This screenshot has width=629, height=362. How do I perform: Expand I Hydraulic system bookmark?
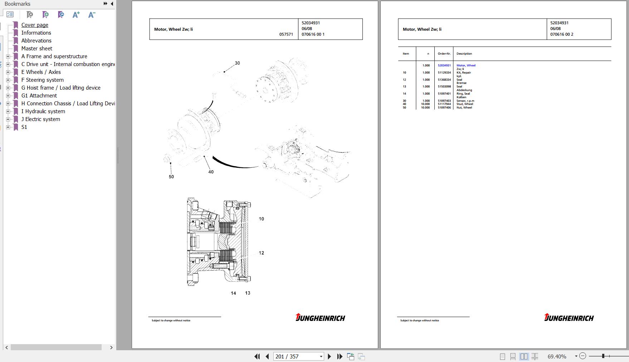[8, 111]
